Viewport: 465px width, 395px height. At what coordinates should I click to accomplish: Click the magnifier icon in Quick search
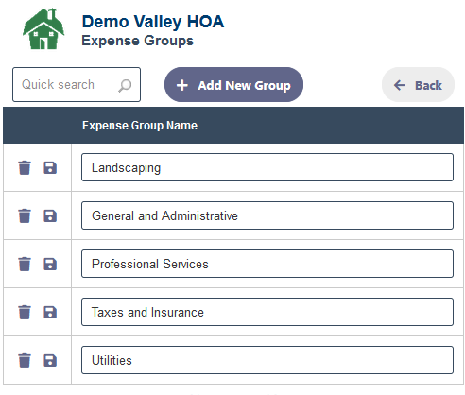point(125,85)
